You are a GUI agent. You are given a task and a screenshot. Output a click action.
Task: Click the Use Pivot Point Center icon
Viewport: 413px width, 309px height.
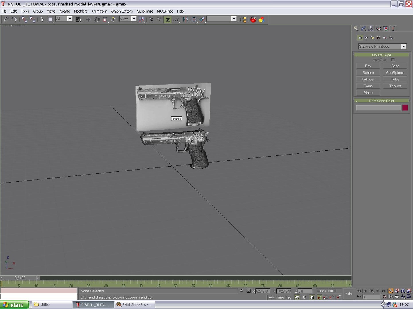[x=141, y=19]
